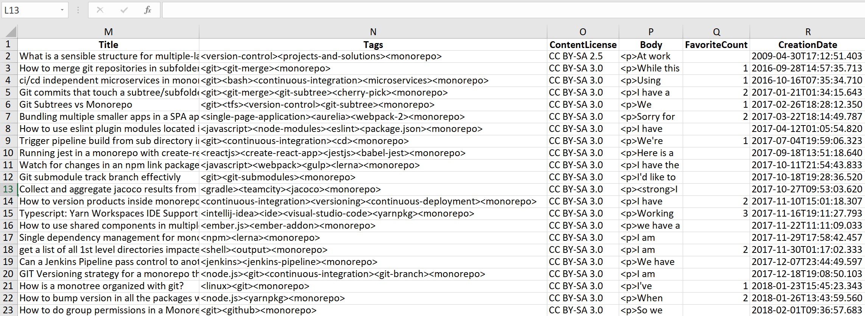Click the FavoriteCount header cell
The width and height of the screenshot is (865, 316).
(716, 45)
